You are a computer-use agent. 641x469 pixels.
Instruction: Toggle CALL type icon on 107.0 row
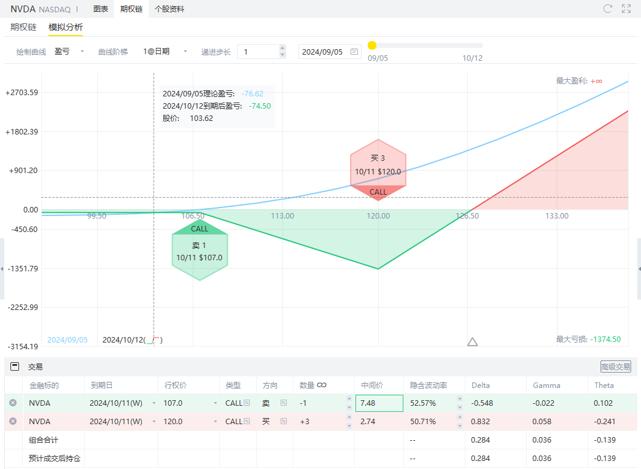point(247,403)
